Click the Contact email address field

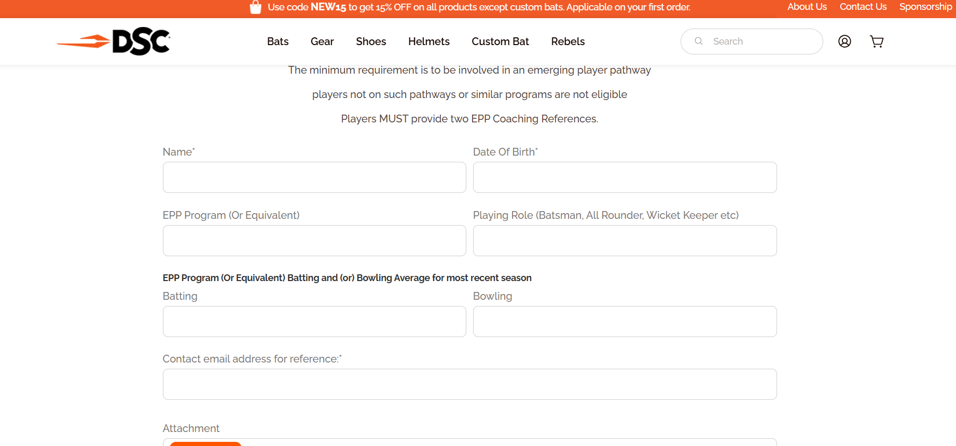point(470,384)
